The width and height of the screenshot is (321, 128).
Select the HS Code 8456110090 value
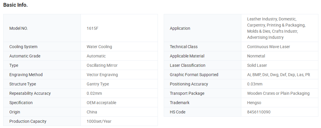coord(259,112)
